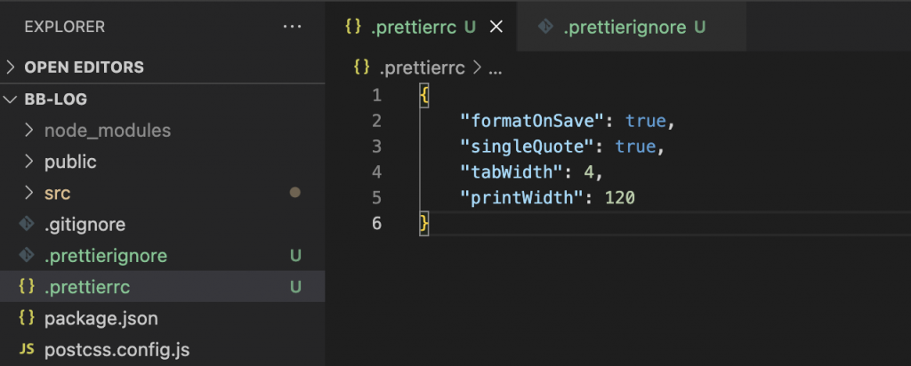Click the .prettierignore tab file icon
This screenshot has width=911, height=366.
545,27
